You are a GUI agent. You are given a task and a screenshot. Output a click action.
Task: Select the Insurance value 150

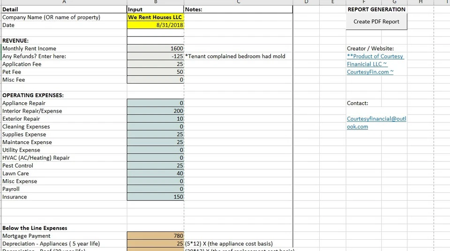point(155,197)
